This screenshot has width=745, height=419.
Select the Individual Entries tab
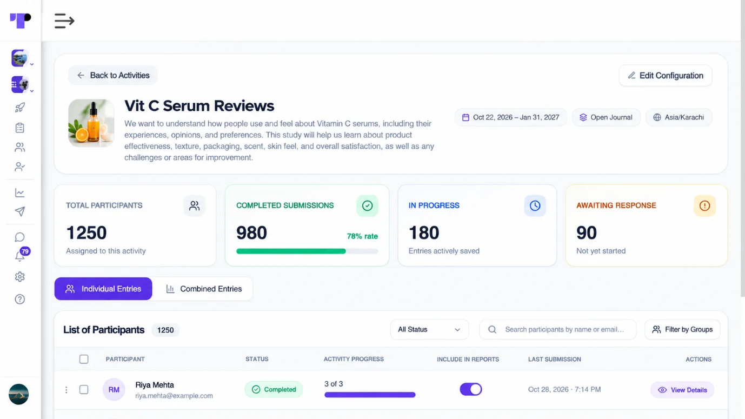click(103, 289)
